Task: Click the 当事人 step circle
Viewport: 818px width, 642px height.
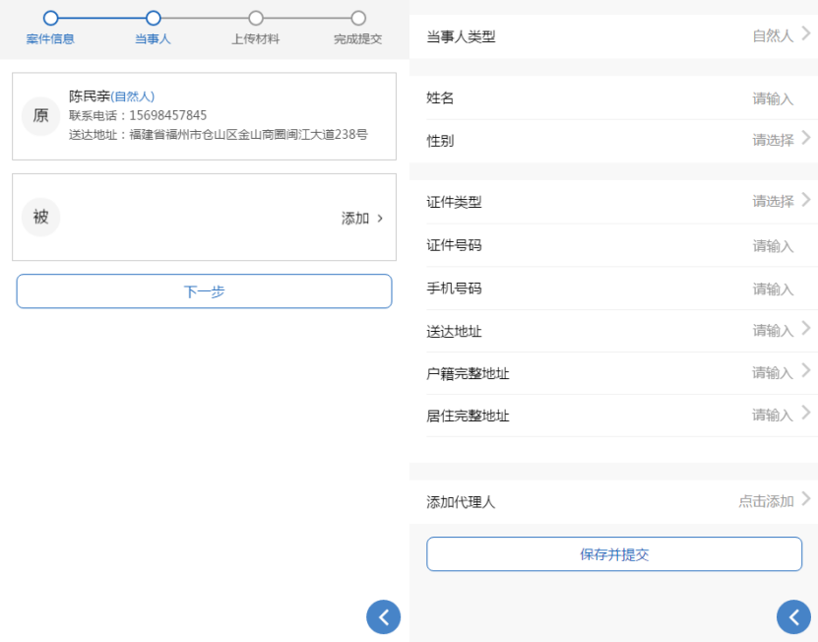Action: pyautogui.click(x=153, y=19)
